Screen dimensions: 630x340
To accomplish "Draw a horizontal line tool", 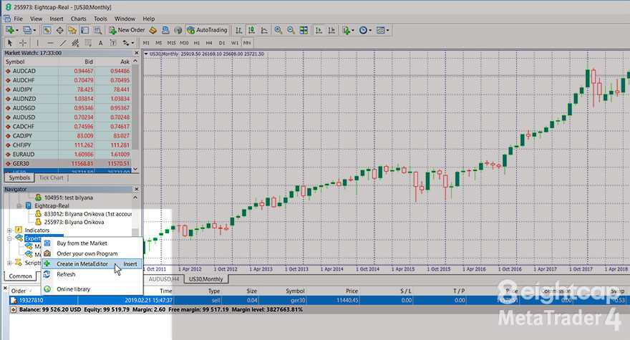I will pos(50,43).
